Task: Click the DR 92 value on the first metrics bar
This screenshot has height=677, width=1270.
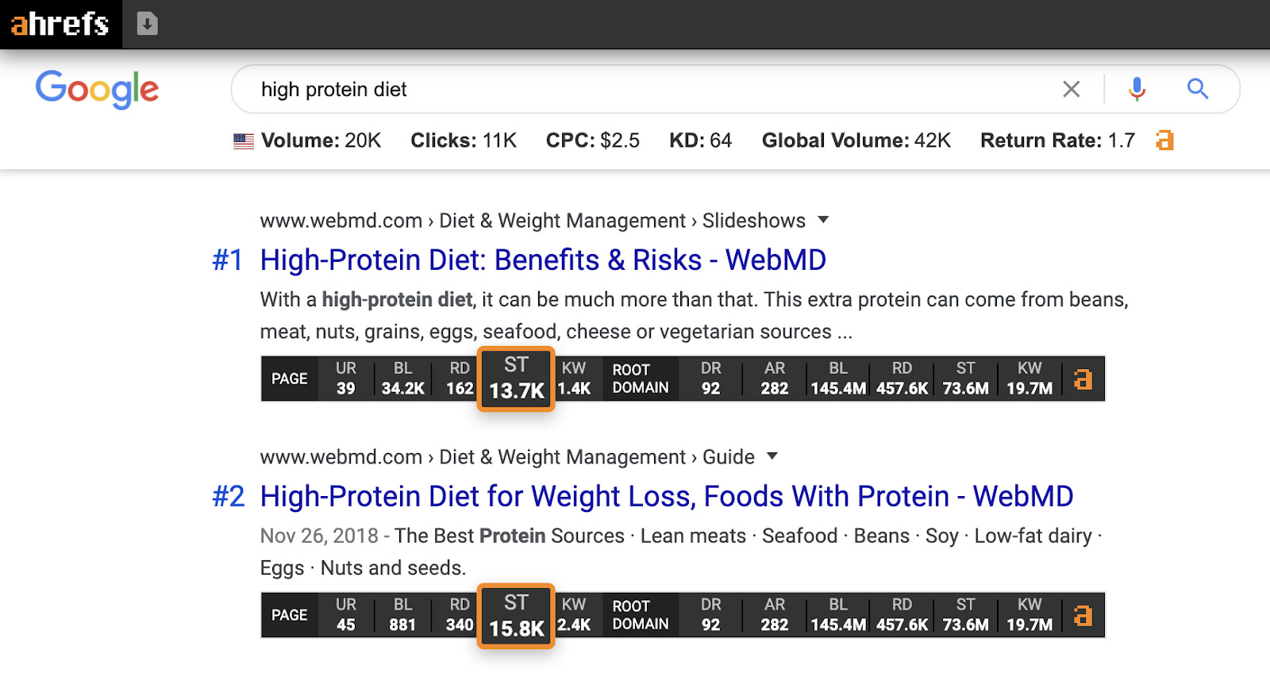Action: tap(710, 379)
